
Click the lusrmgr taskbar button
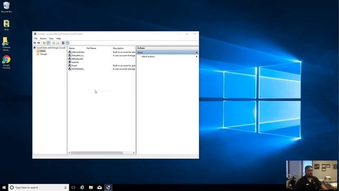[x=108, y=187]
